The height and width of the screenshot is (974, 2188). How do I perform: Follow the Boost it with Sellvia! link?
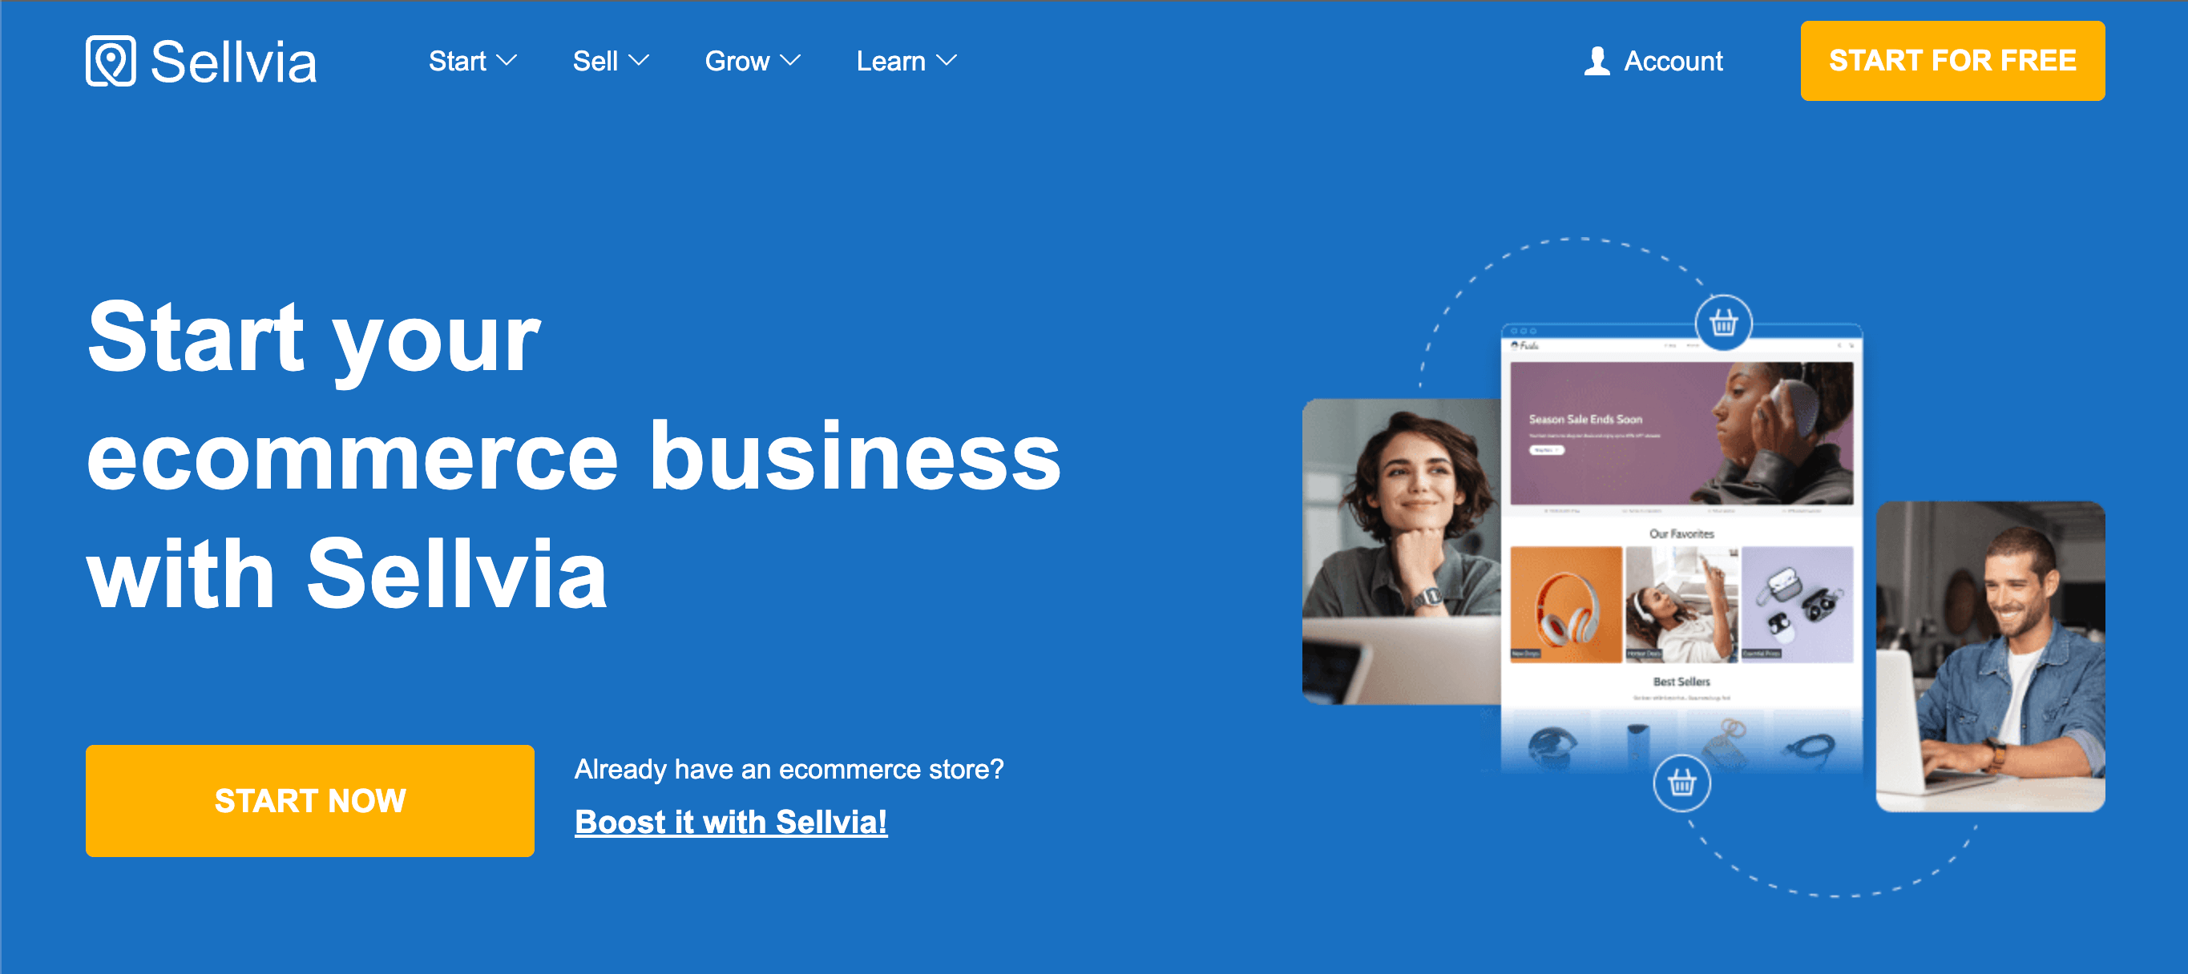pyautogui.click(x=730, y=821)
